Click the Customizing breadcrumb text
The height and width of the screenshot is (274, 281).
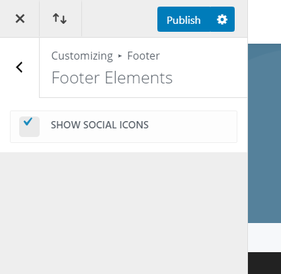click(x=82, y=56)
